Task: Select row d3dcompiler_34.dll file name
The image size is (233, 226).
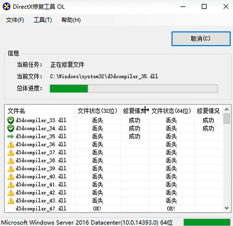Action: pyautogui.click(x=41, y=128)
